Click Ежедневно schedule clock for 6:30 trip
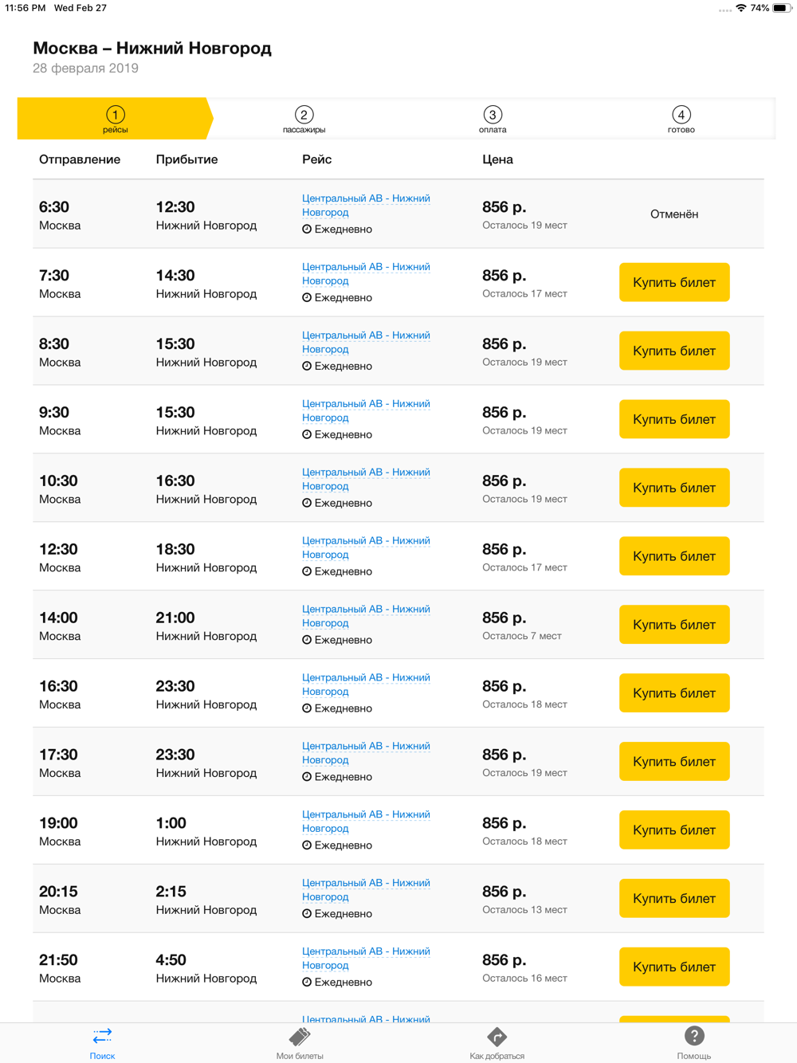797x1063 pixels. tap(307, 229)
